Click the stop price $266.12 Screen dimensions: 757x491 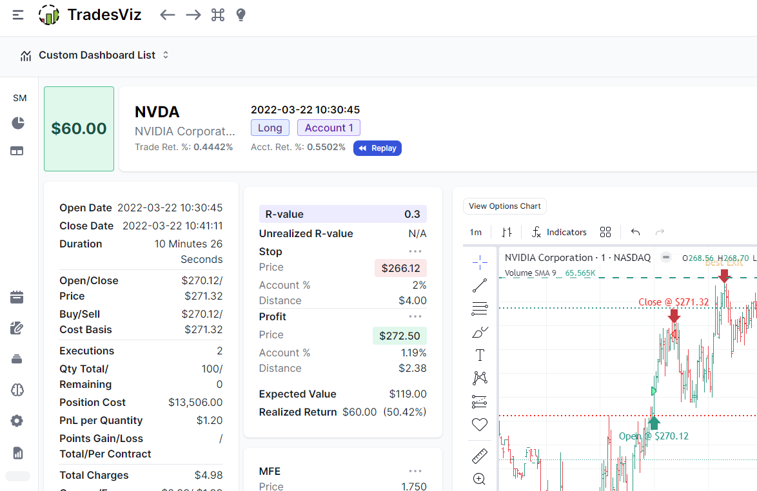(x=400, y=268)
